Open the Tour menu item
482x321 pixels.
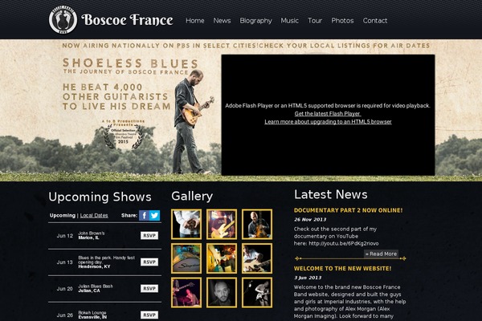(x=315, y=21)
